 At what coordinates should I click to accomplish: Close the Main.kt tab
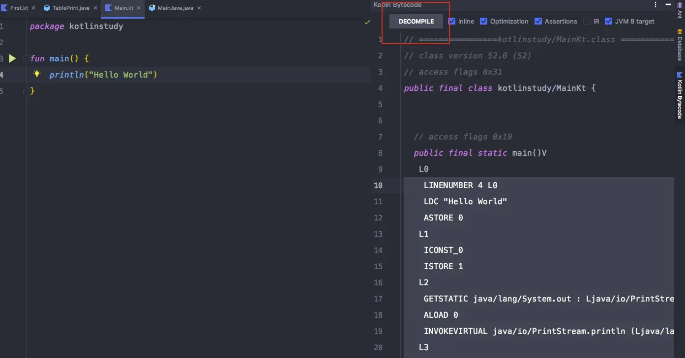[139, 8]
